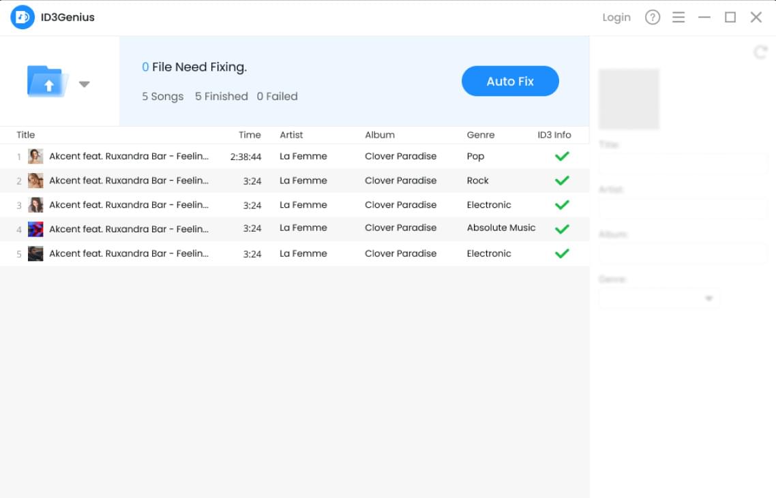The height and width of the screenshot is (498, 776).
Task: Click the album cover placeholder in details panel
Action: click(x=629, y=99)
